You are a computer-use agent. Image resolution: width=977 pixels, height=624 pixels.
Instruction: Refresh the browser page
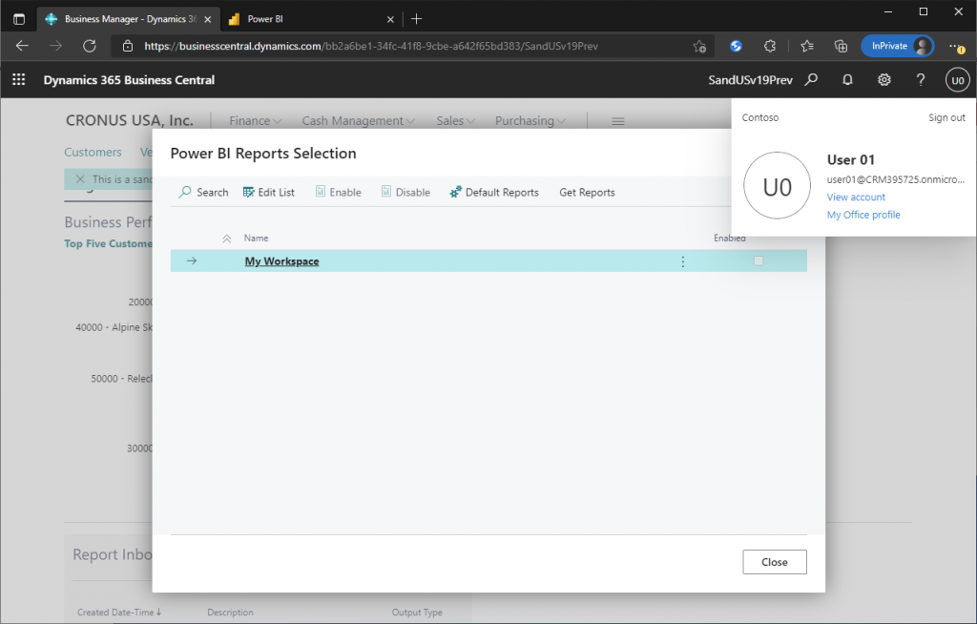pyautogui.click(x=90, y=46)
